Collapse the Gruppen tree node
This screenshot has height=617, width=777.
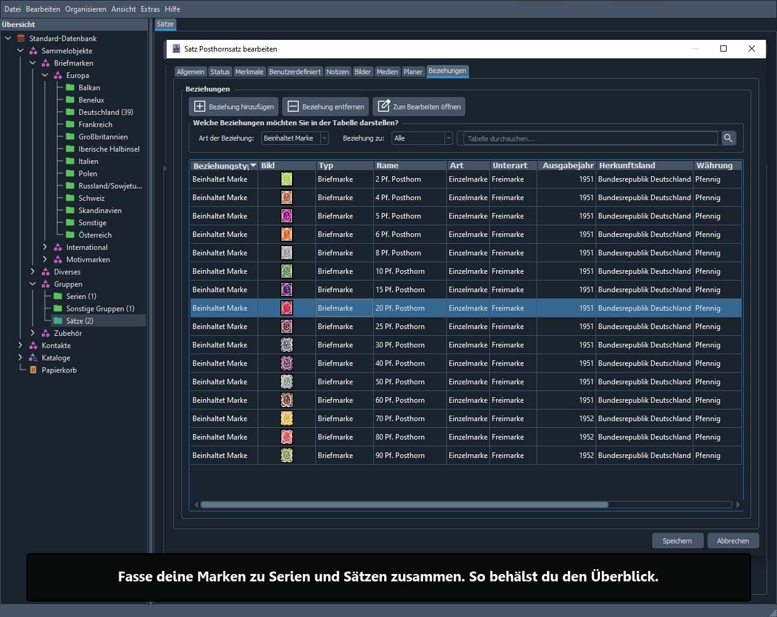(33, 284)
